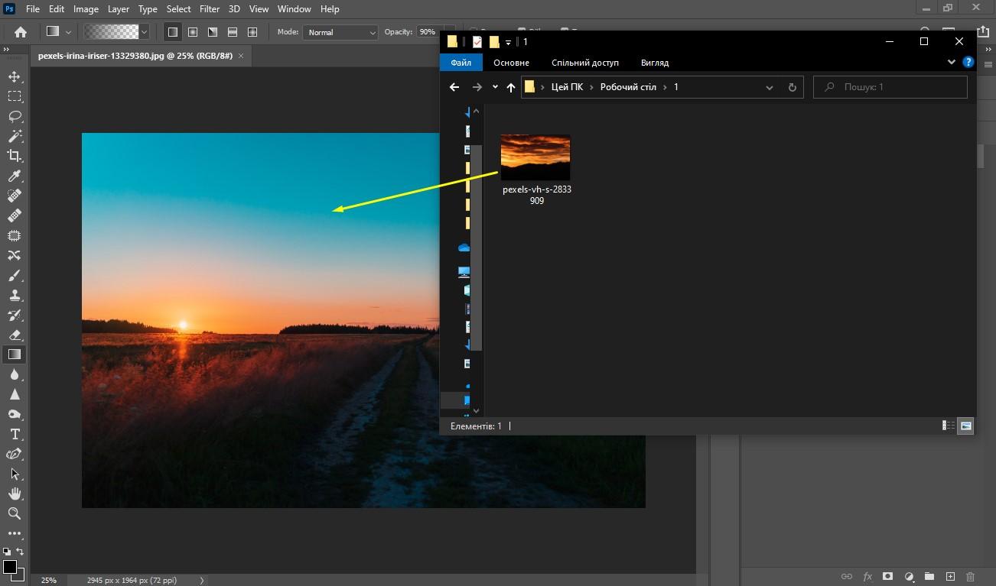Select the Eyedropper tool

[15, 176]
